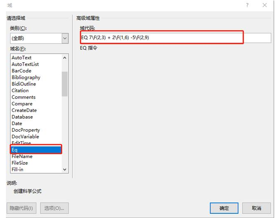The width and height of the screenshot is (276, 218).
Task: Choose DocProperty field name
Action: [x=26, y=130]
